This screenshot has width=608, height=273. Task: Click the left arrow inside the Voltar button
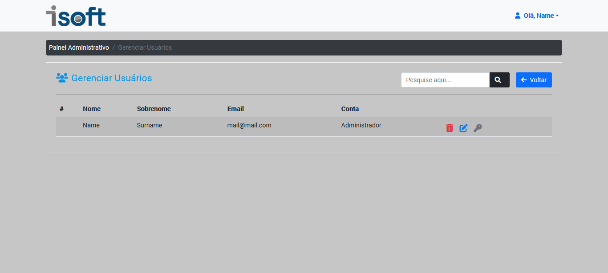point(523,80)
